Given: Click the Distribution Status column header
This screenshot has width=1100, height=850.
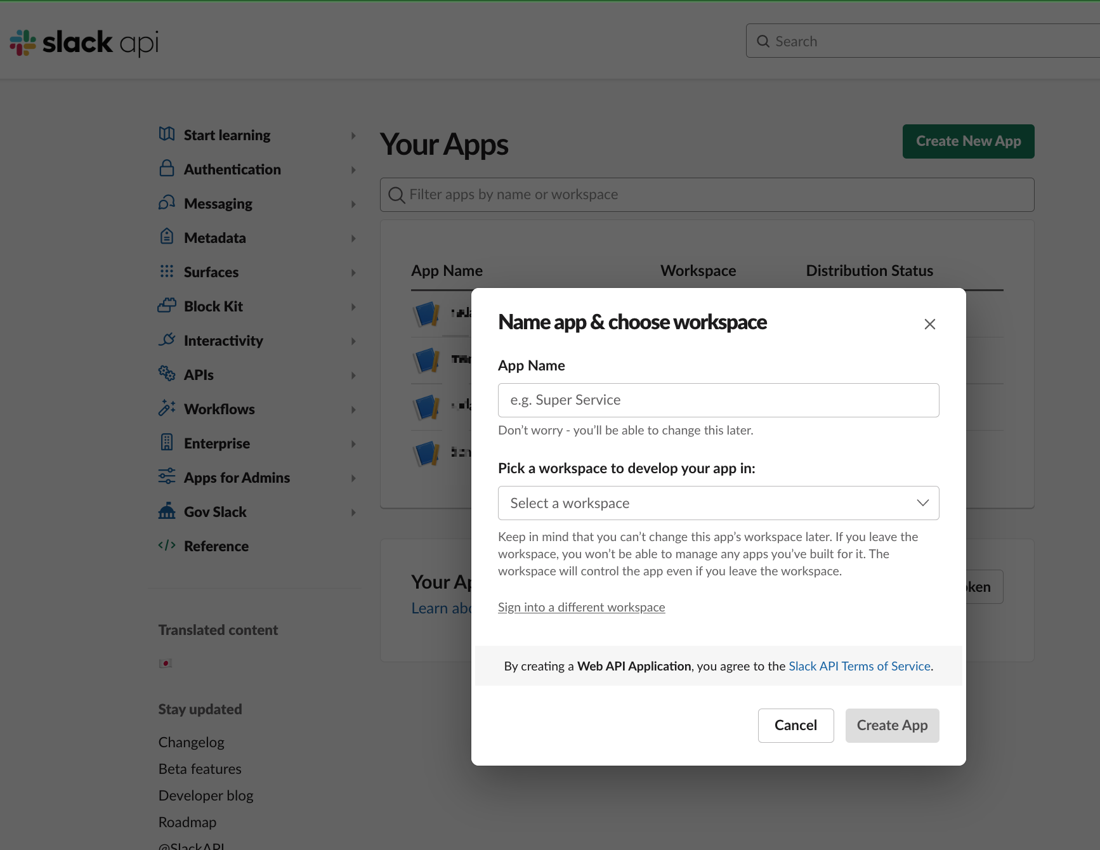Looking at the screenshot, I should (x=869, y=271).
